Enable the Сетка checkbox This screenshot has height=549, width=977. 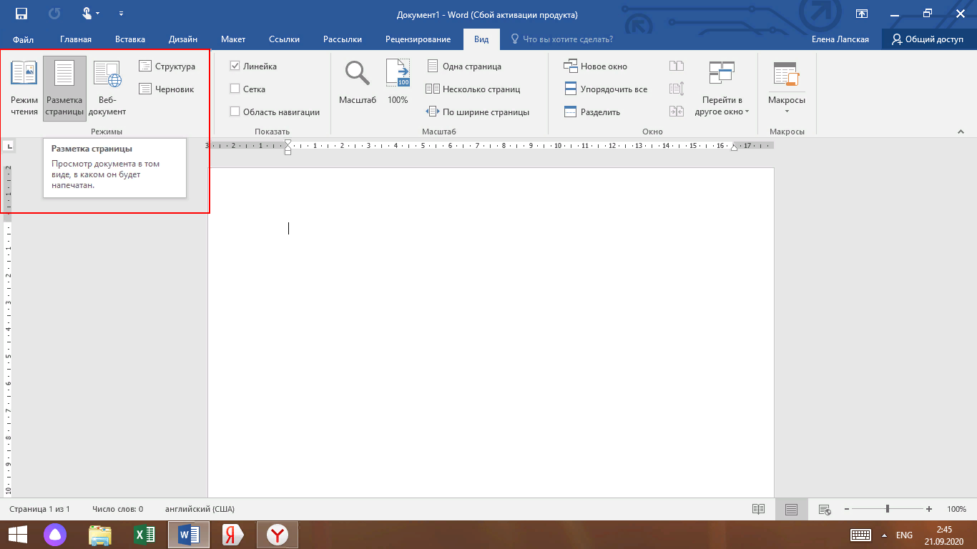(x=235, y=89)
